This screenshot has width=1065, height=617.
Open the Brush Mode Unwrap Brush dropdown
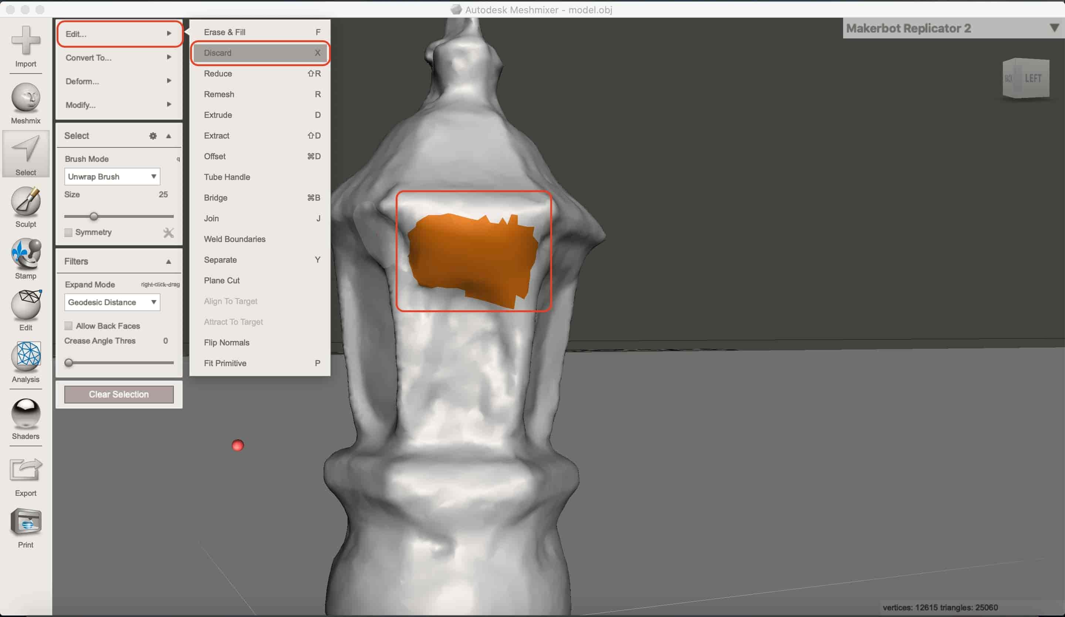coord(112,177)
